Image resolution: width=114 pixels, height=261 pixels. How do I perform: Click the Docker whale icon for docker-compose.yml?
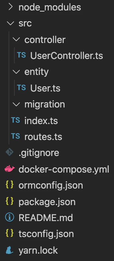(9, 169)
